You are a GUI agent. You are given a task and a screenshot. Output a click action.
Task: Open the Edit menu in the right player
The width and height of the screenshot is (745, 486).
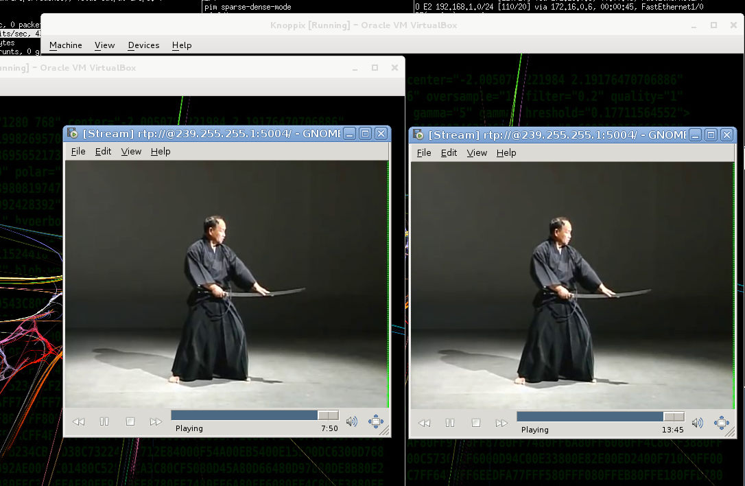pyautogui.click(x=449, y=152)
